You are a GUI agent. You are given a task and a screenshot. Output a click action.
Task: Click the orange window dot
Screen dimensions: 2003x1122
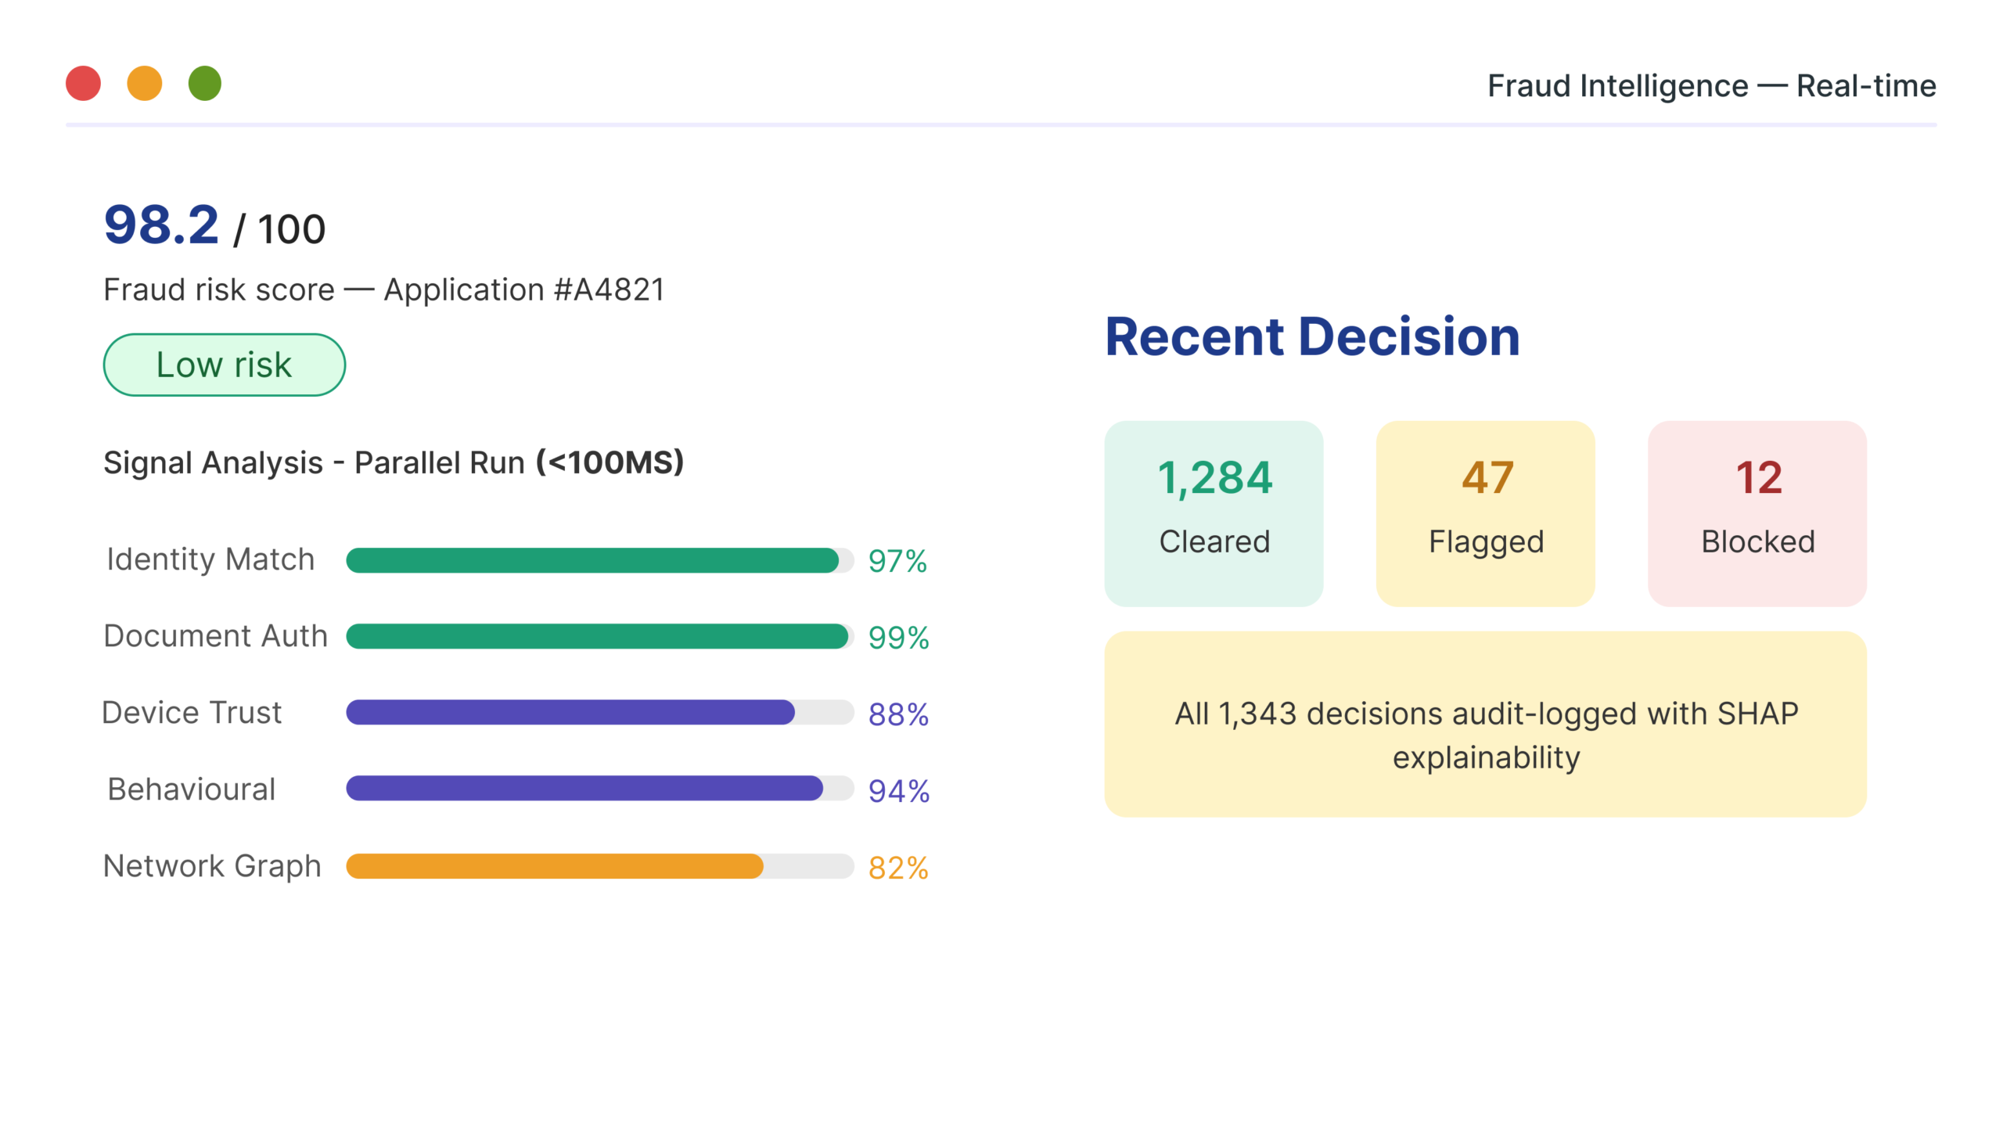pyautogui.click(x=145, y=84)
